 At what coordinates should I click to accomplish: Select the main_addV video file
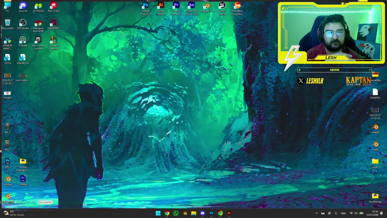[23, 78]
